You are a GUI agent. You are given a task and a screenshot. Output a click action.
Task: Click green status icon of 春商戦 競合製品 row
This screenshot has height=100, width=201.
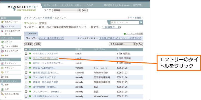[x=30, y=72]
